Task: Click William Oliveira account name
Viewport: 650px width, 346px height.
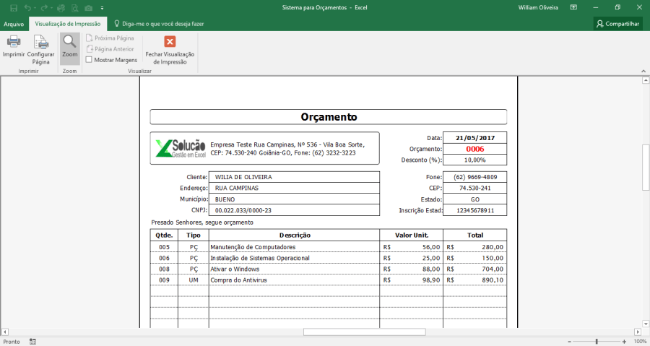Action: coord(538,7)
